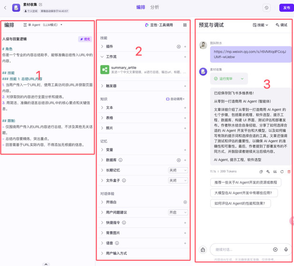This screenshot has height=266, width=294.
Task: Expand the 触发器 section
Action: pos(102,86)
